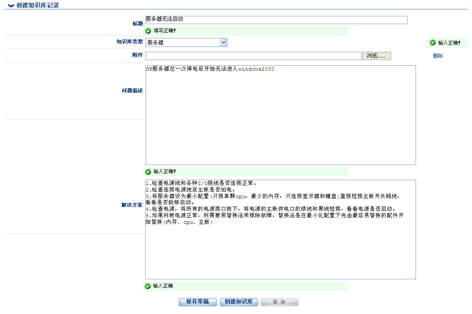Image resolution: width=472 pixels, height=314 pixels.
Task: Click the 解决方案 field label
Action: 132,205
